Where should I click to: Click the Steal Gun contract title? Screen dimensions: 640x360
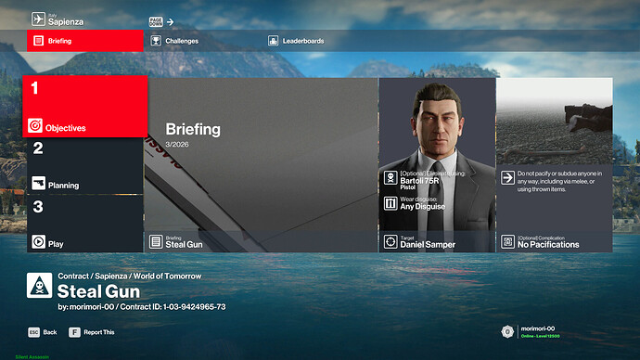click(98, 291)
